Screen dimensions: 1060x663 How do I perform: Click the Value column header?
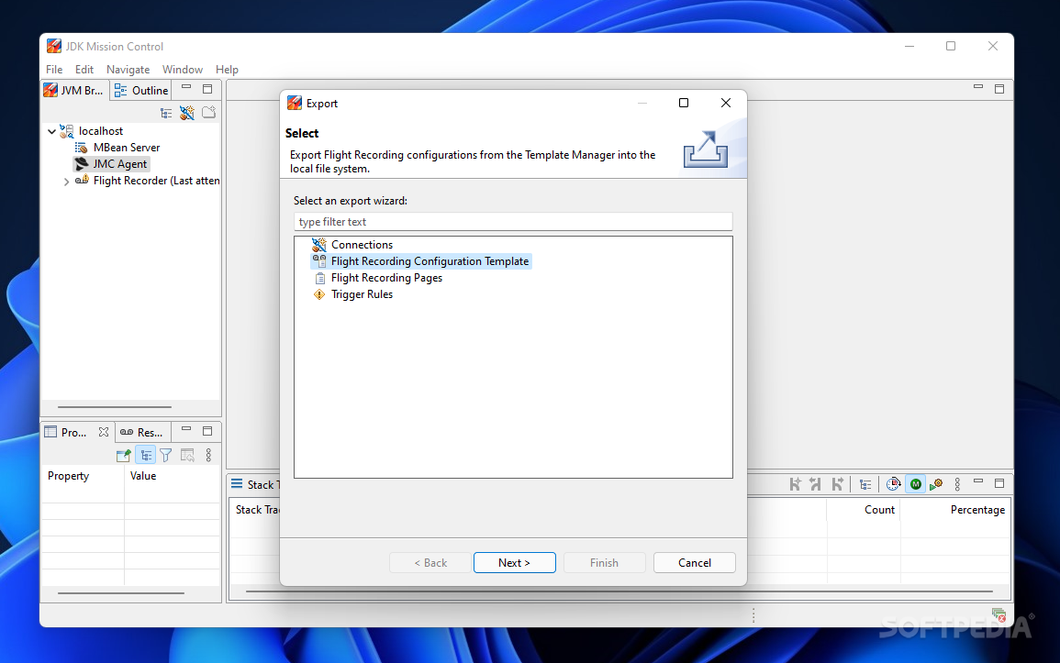coord(142,476)
